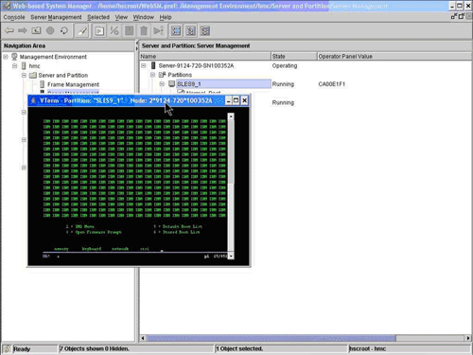The height and width of the screenshot is (355, 473).
Task: Click the VTerm vertical scrollbar thumb
Action: pyautogui.click(x=231, y=151)
